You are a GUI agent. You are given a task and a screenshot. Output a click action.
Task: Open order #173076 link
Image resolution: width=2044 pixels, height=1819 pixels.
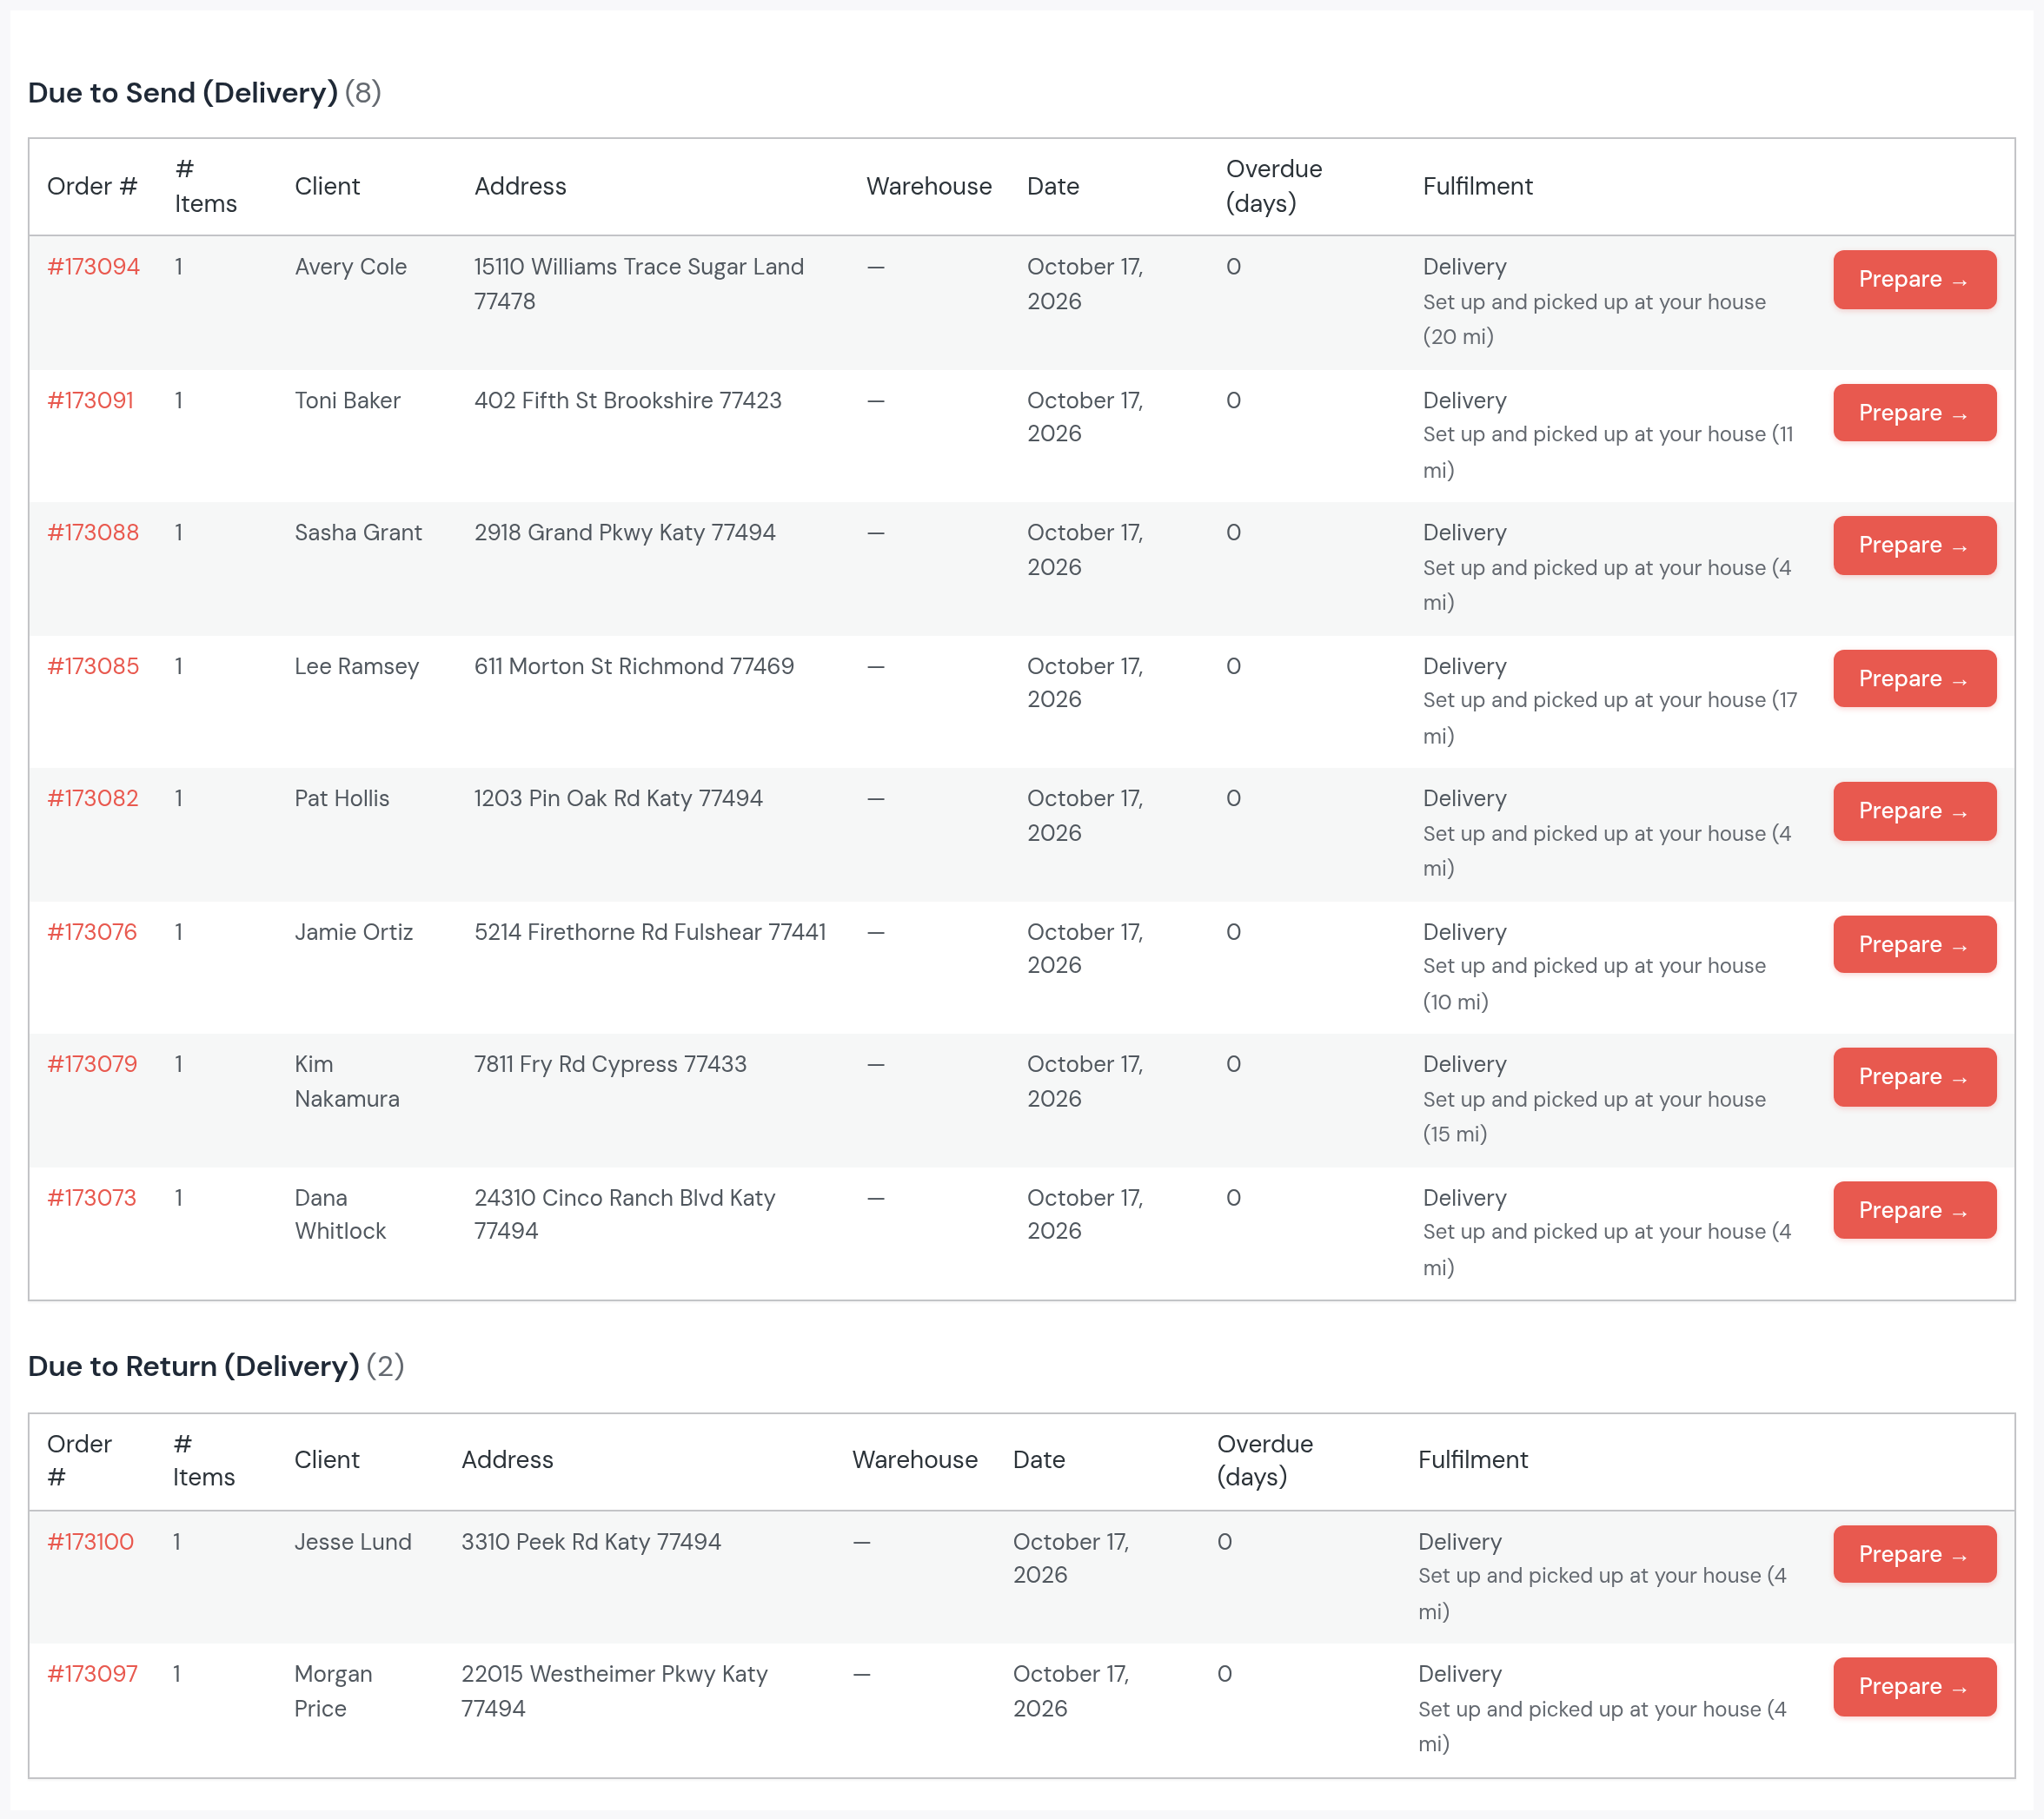92,932
